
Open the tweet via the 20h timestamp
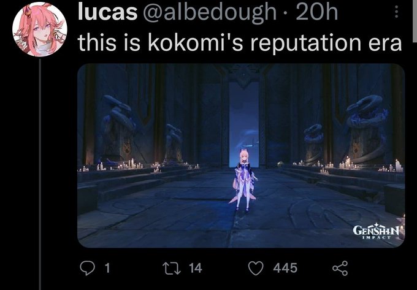[317, 12]
